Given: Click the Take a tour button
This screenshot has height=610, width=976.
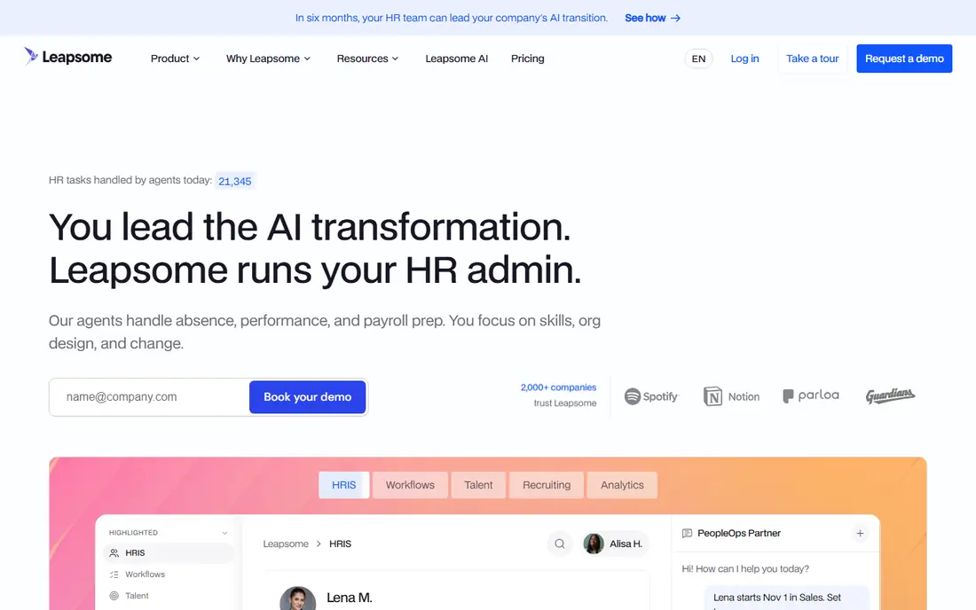Looking at the screenshot, I should click(x=812, y=59).
